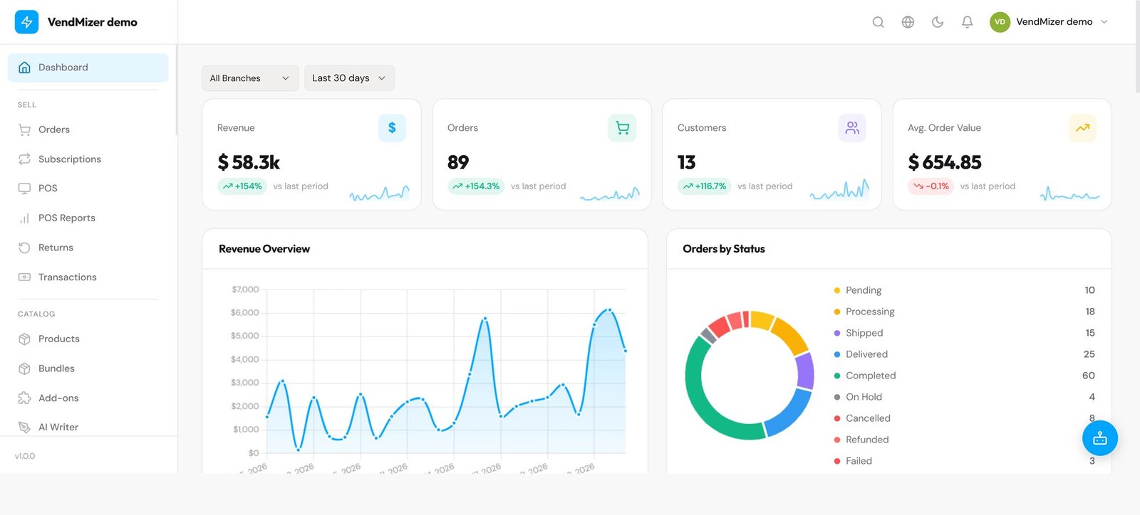Click the green VD avatar circle
The width and height of the screenshot is (1140, 515).
(x=1000, y=22)
